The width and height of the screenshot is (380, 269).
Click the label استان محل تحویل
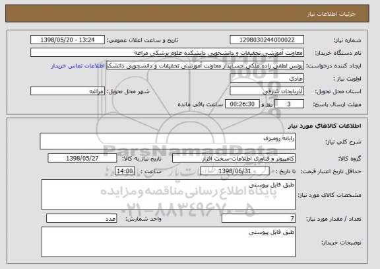coord(338,91)
